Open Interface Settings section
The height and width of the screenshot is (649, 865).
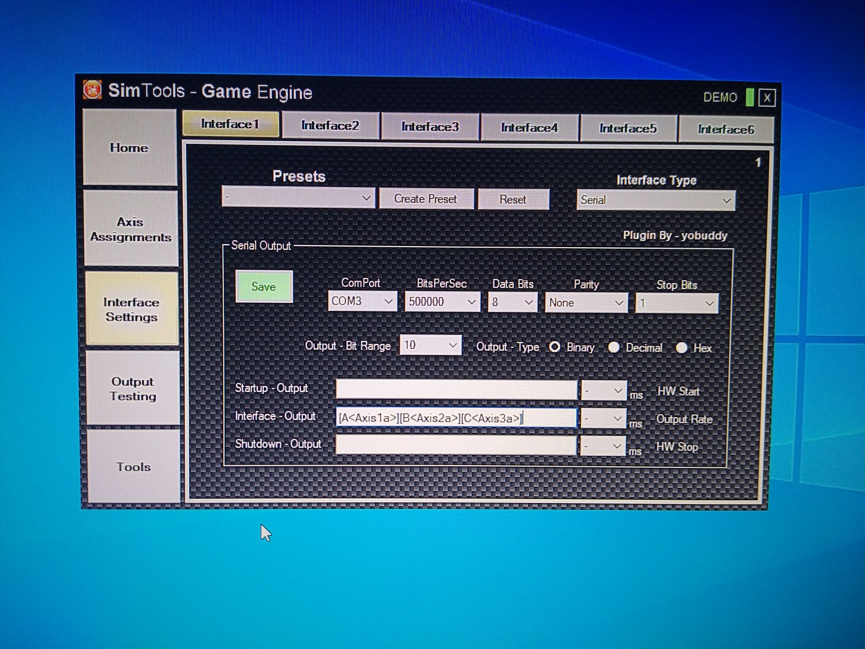(131, 309)
